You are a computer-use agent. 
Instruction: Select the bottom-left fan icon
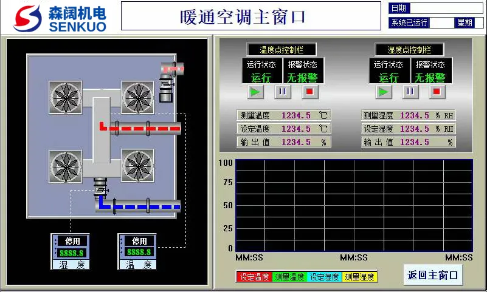click(65, 166)
